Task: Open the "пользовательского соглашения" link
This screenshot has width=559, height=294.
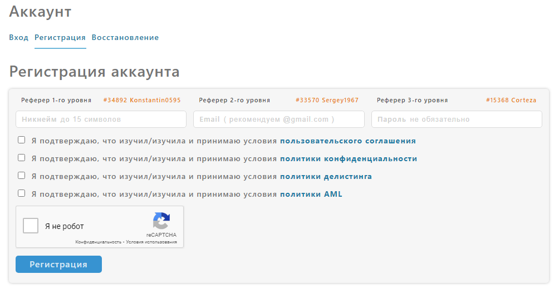Action: point(347,141)
